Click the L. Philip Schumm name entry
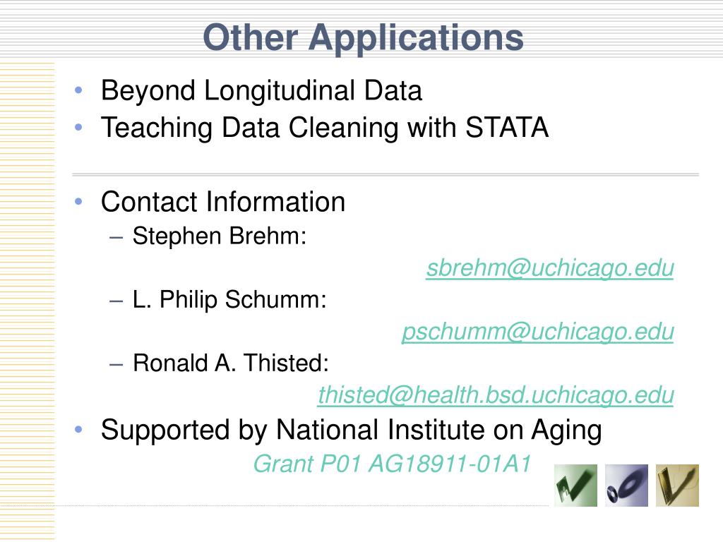This screenshot has height=542, width=723. click(229, 299)
